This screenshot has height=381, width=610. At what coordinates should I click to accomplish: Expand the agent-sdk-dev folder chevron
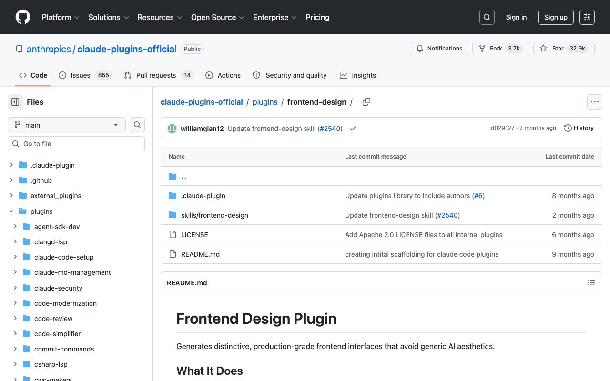click(15, 226)
